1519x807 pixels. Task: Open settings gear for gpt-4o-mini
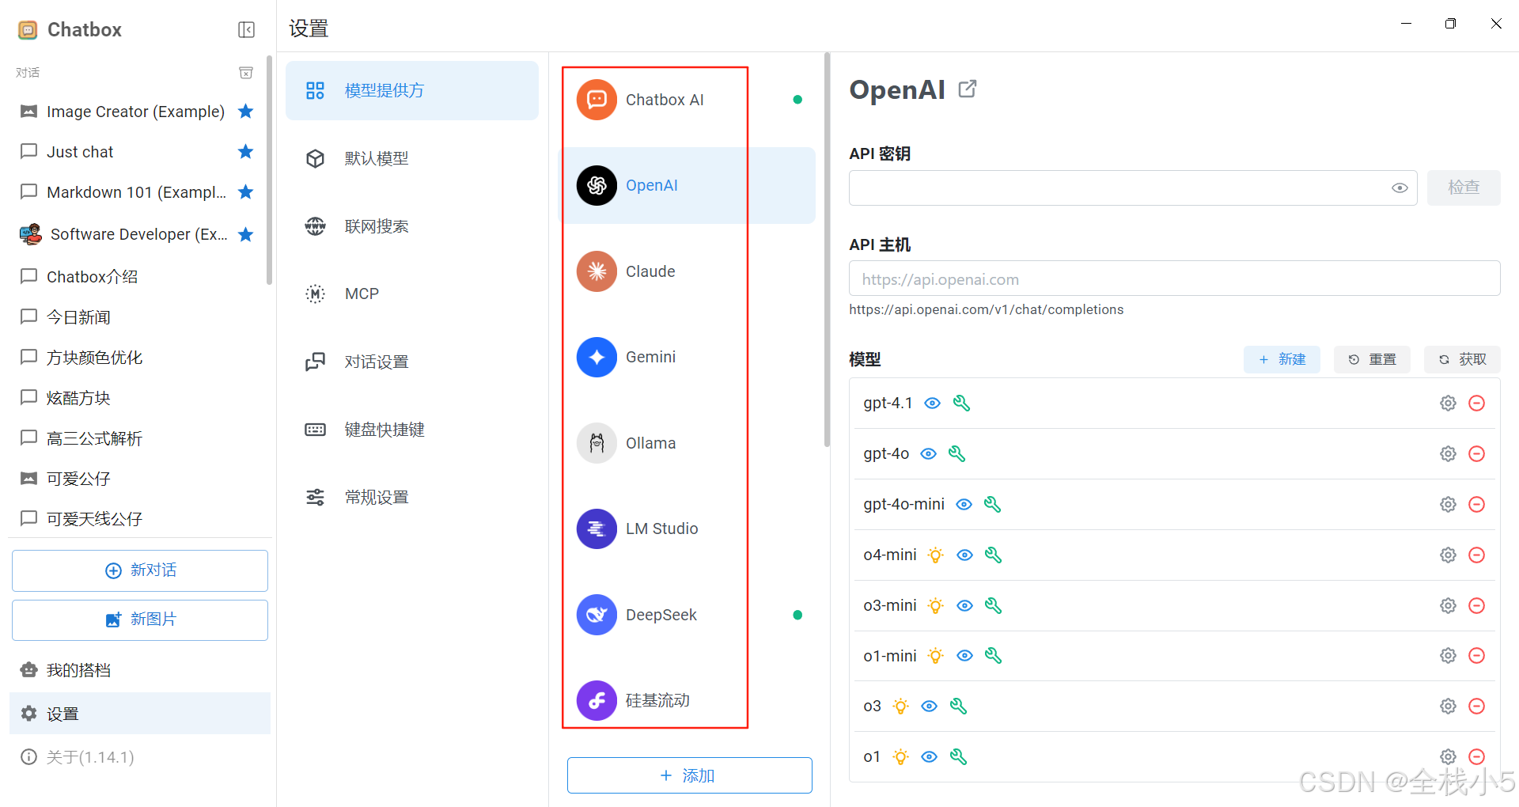click(x=1448, y=504)
